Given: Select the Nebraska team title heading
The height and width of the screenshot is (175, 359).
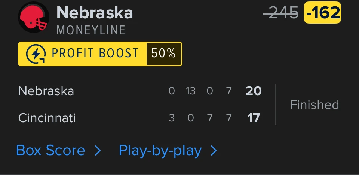Looking at the screenshot, I should (95, 13).
